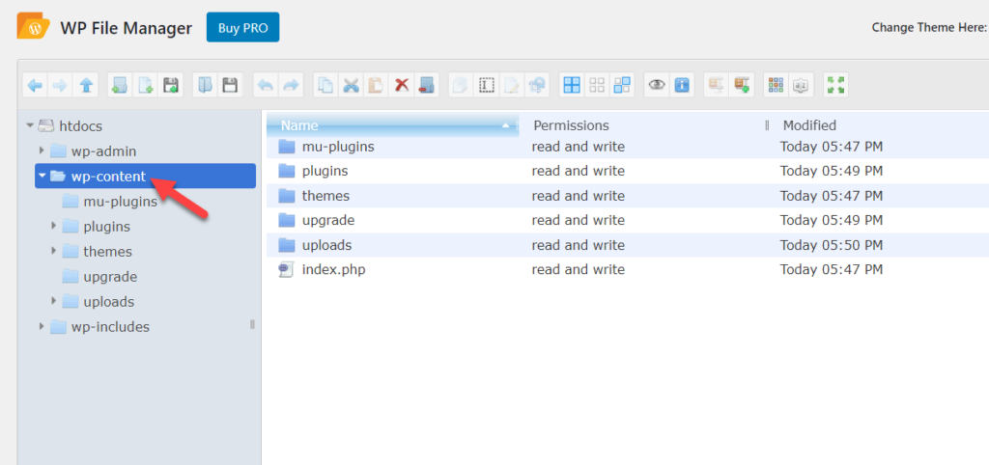Sort by the Modified column header

click(880, 125)
